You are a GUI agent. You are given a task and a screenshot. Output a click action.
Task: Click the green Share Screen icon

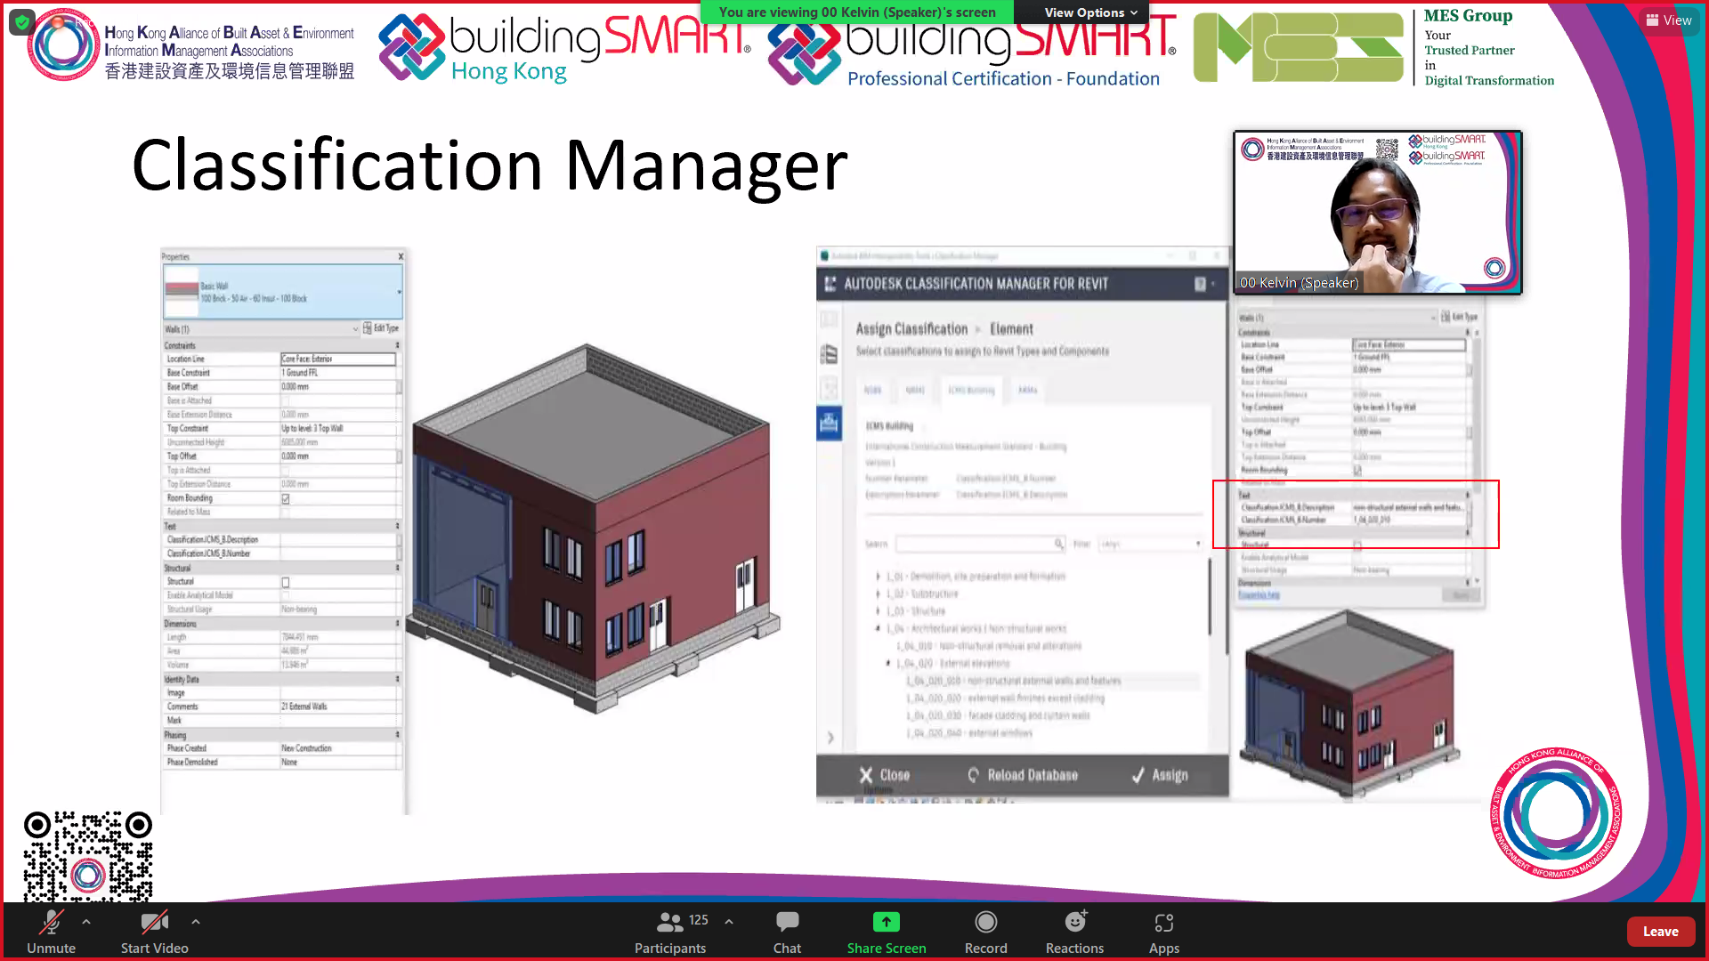[x=886, y=922]
